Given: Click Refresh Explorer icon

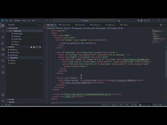Looking at the screenshot, I should [x=37, y=47].
